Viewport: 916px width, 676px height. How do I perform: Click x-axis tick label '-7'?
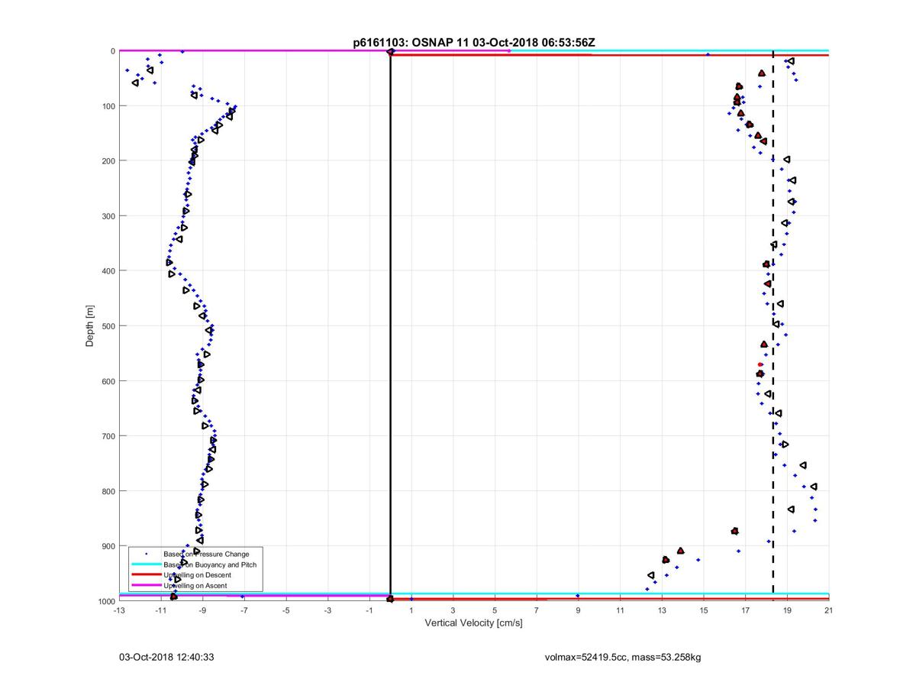coord(244,610)
